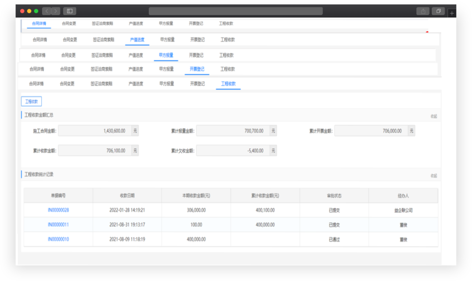
Task: Select the blue-highlighted 甲方报量 tab
Action: (x=166, y=56)
